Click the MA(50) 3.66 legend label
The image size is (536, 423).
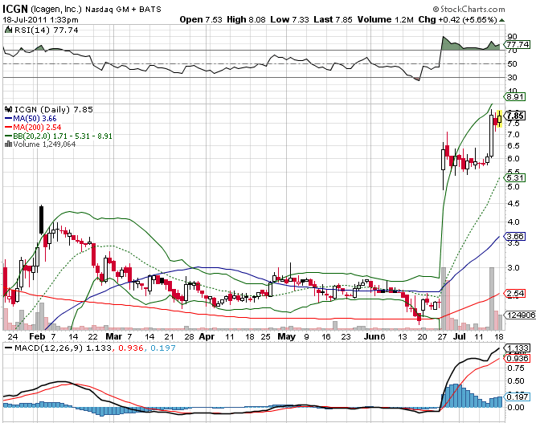click(x=35, y=119)
